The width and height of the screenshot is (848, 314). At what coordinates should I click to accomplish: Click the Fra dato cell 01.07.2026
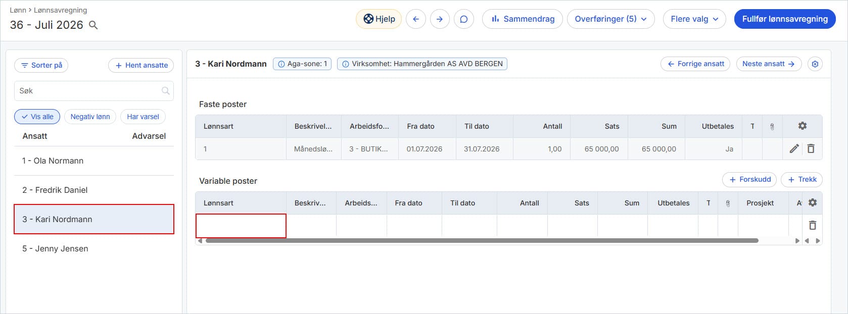pos(427,149)
